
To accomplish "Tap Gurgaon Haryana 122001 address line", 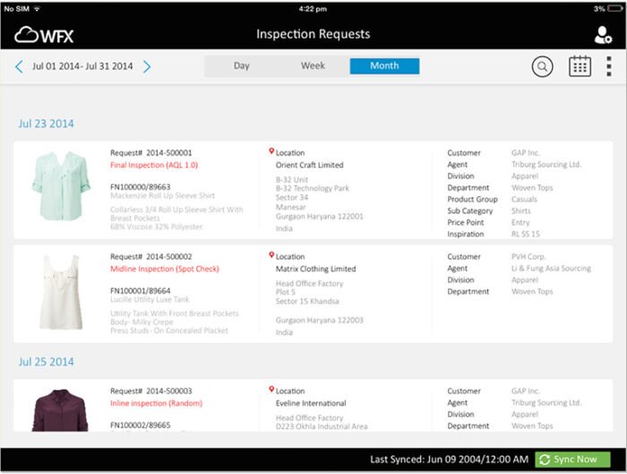I will 319,217.
